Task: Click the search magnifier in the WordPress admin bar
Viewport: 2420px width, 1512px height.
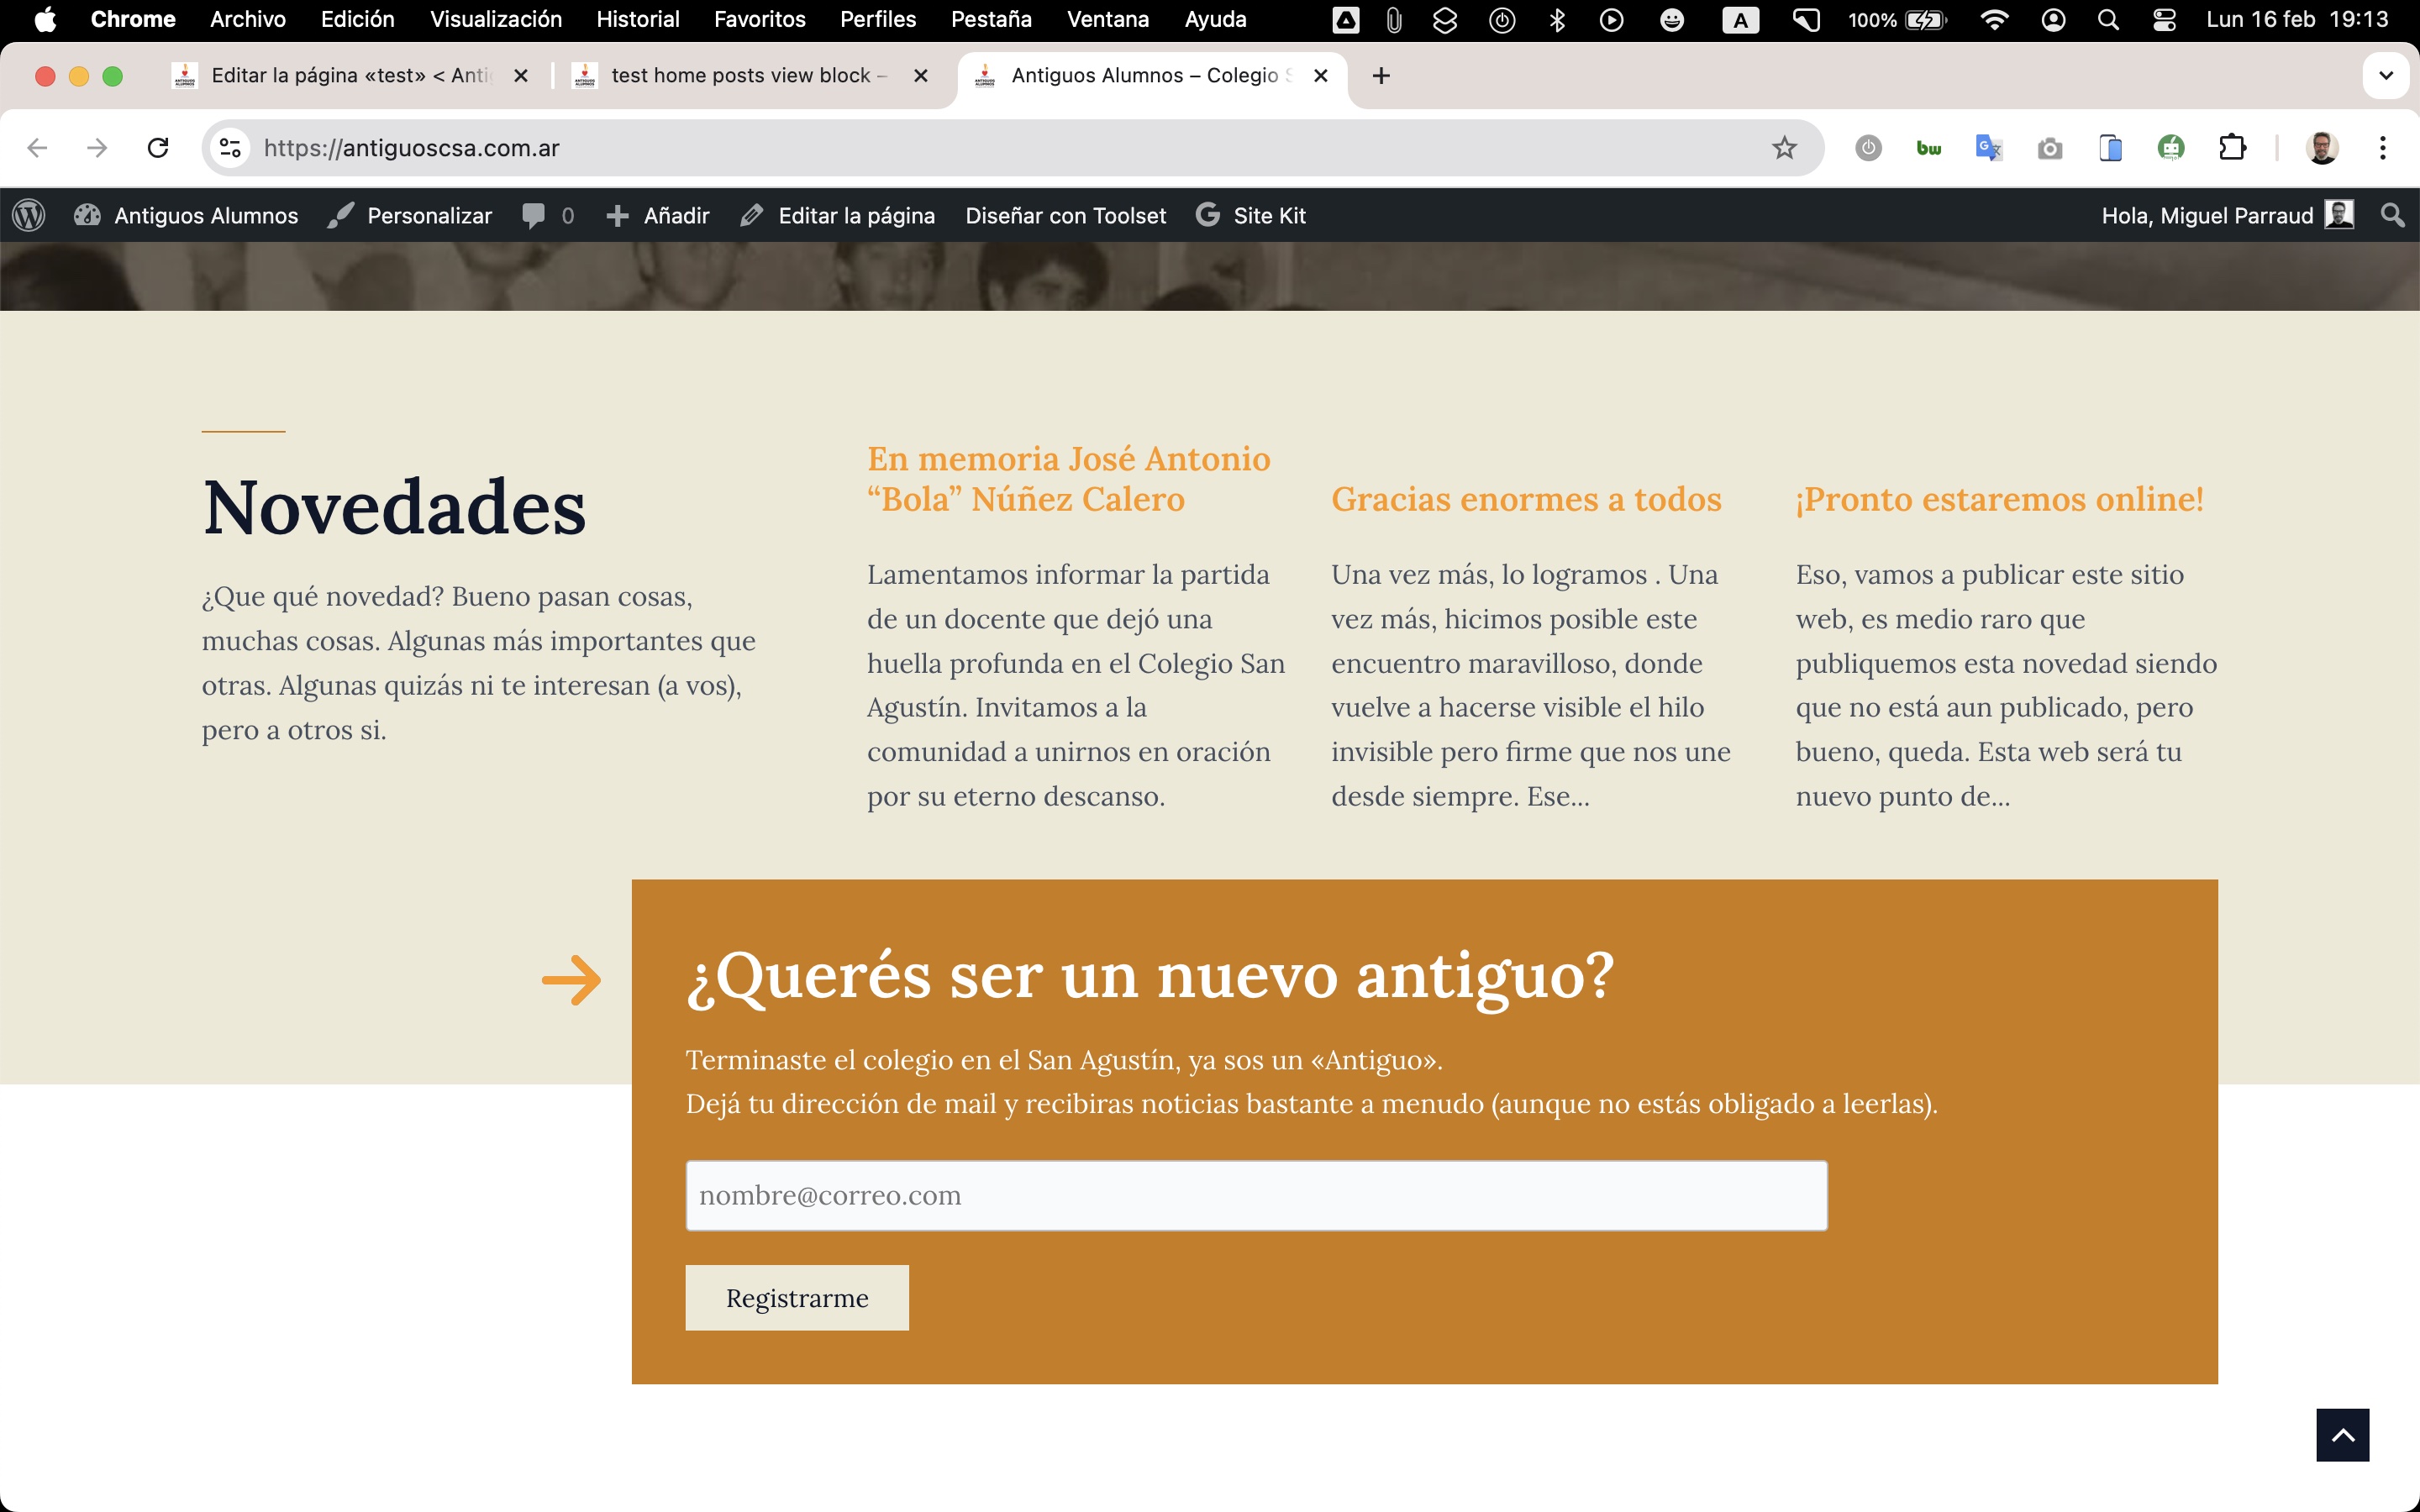Action: 2392,215
